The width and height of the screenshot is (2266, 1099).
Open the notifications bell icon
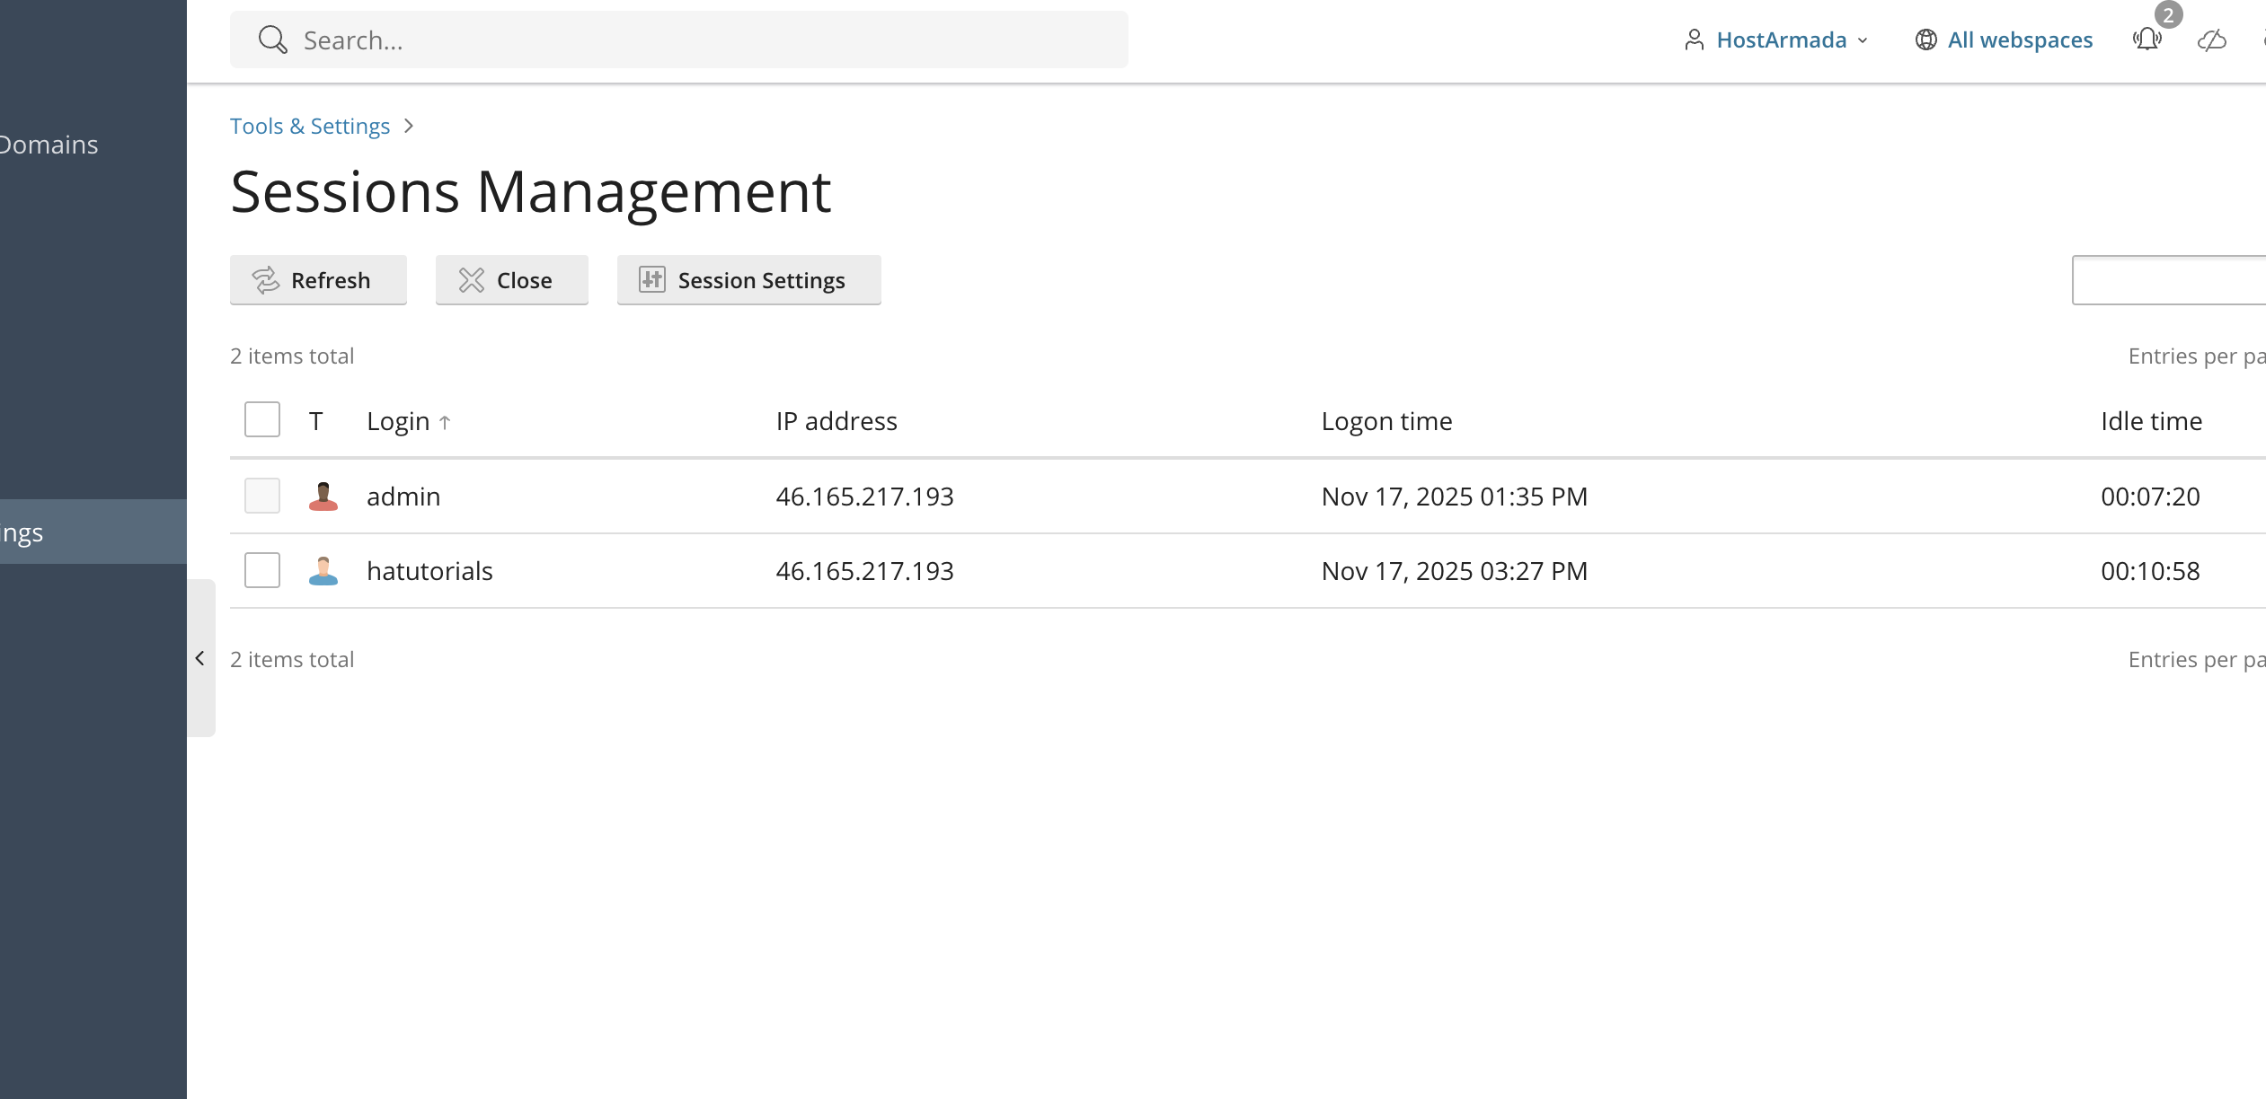pyautogui.click(x=2147, y=40)
